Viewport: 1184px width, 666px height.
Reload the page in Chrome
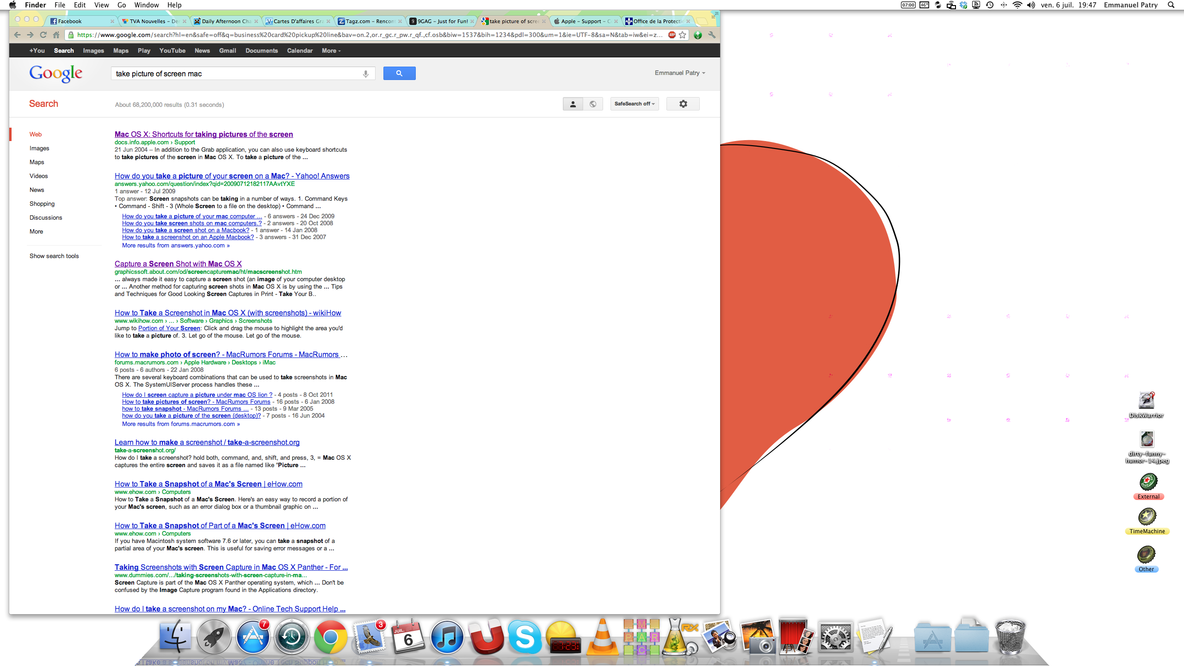(43, 35)
